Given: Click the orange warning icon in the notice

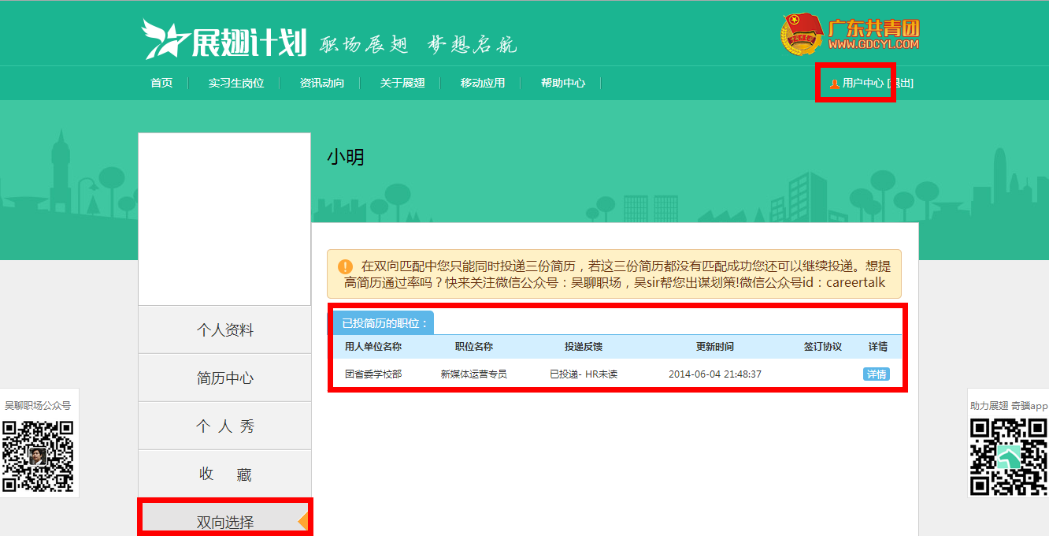Looking at the screenshot, I should pos(345,266).
